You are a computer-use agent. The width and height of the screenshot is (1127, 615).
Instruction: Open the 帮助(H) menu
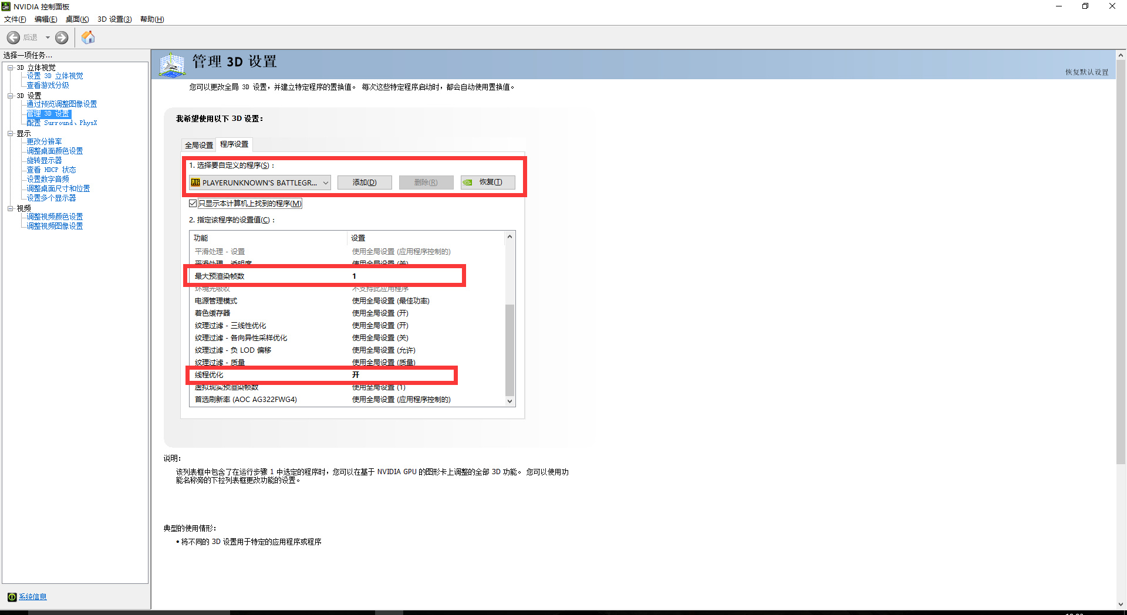[x=152, y=19]
